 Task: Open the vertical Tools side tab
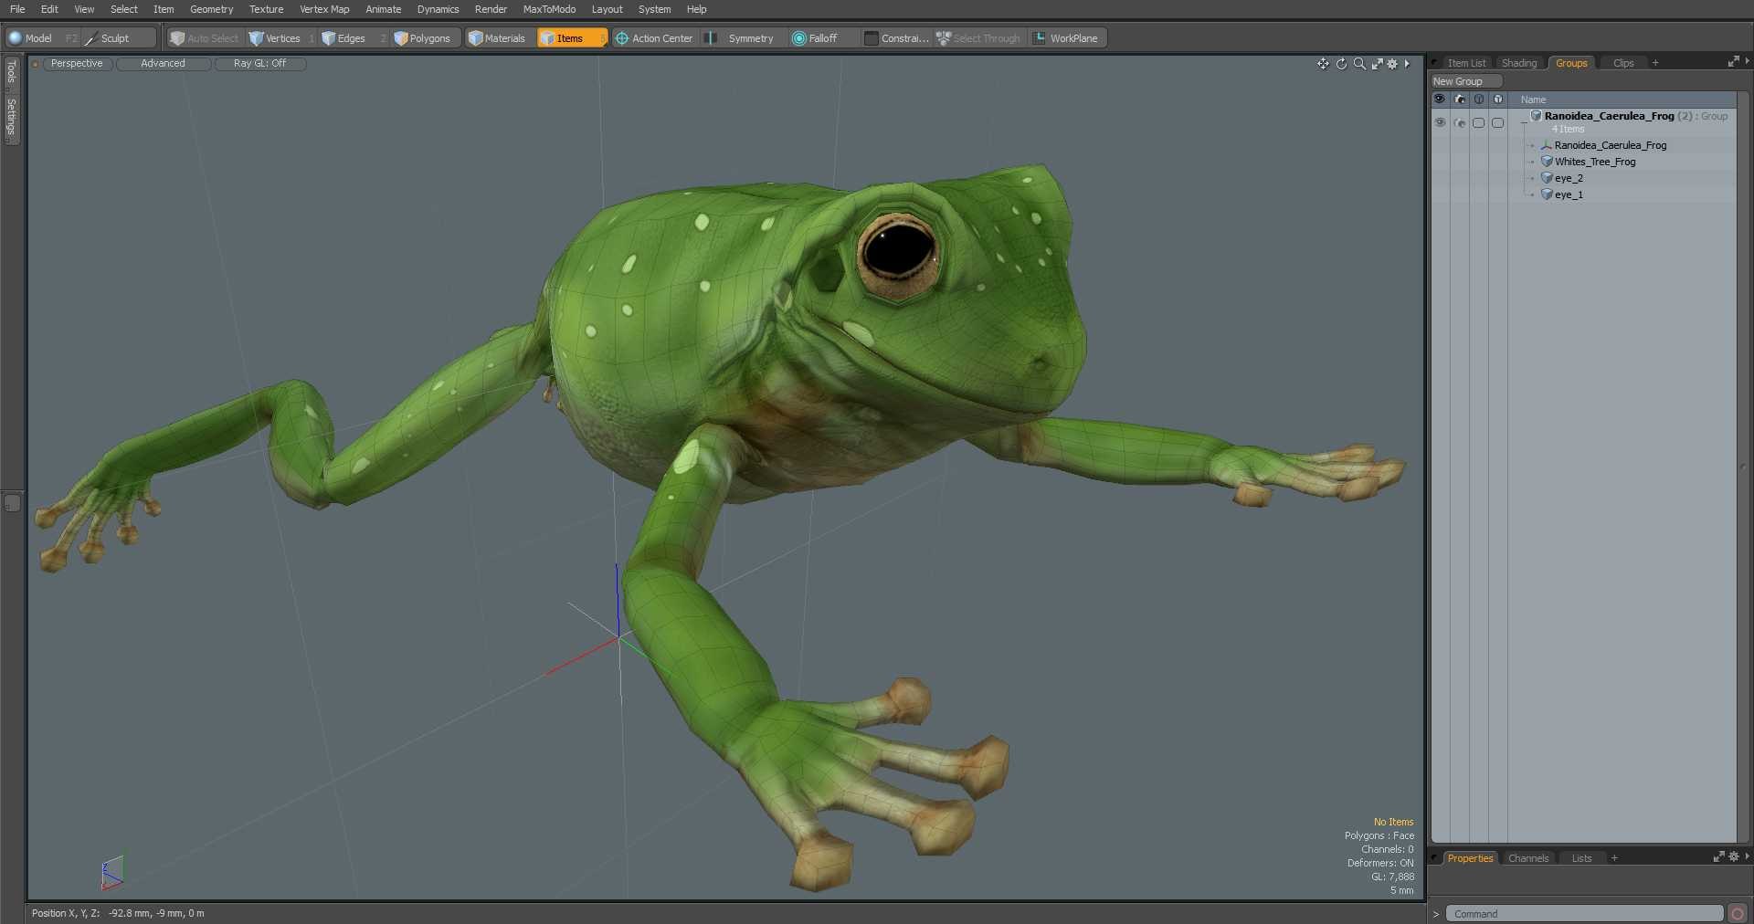coord(11,72)
